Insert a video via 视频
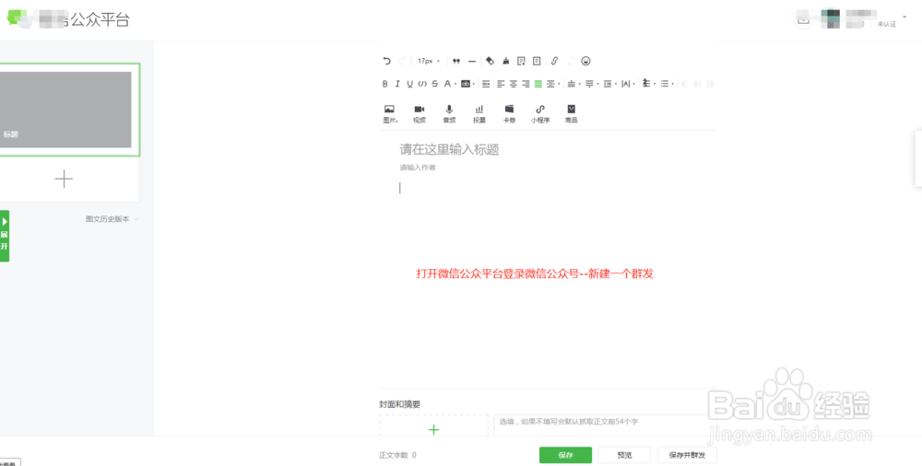922x466 pixels. 420,114
